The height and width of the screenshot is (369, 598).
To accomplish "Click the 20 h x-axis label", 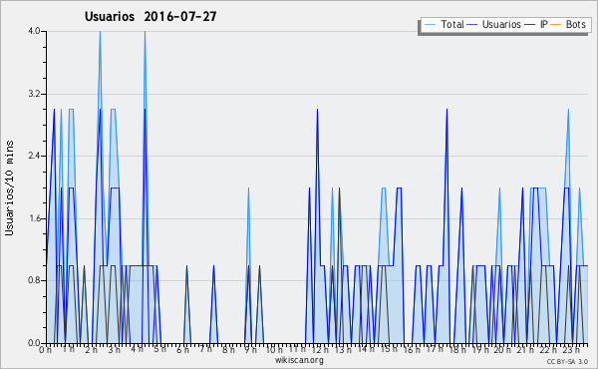I will (502, 349).
